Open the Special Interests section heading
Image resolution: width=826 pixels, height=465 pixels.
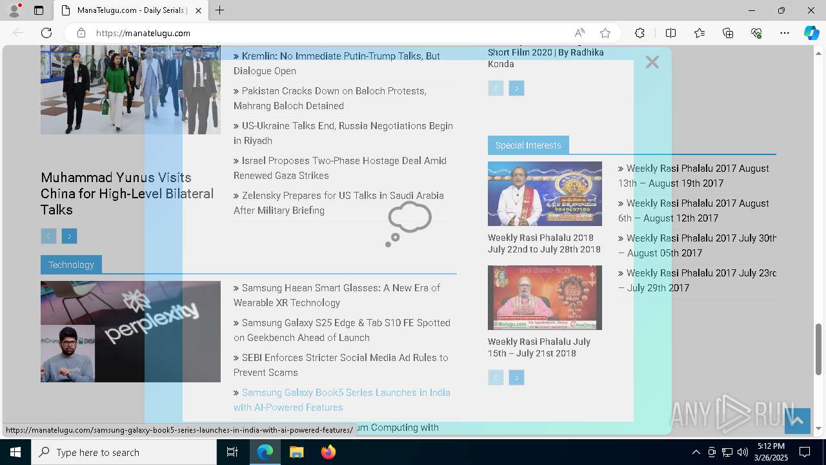(x=528, y=145)
